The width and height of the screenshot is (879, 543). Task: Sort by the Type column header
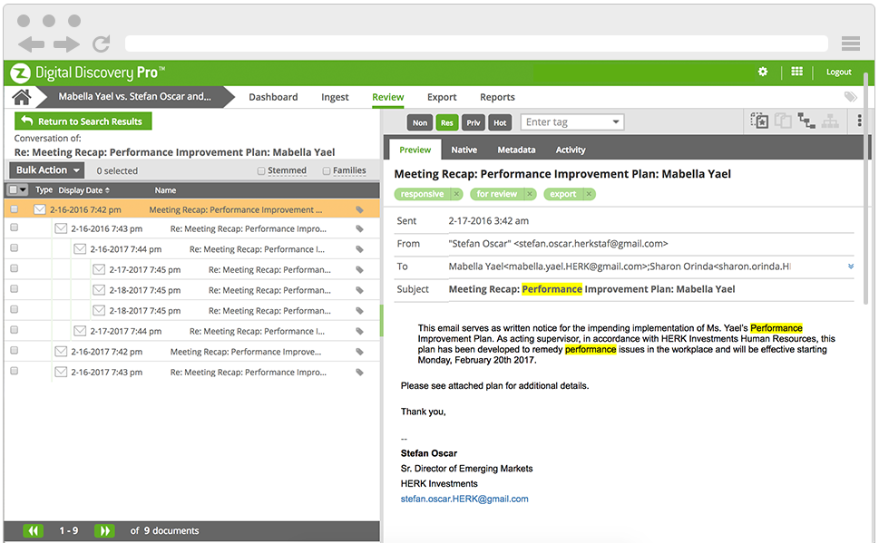44,190
